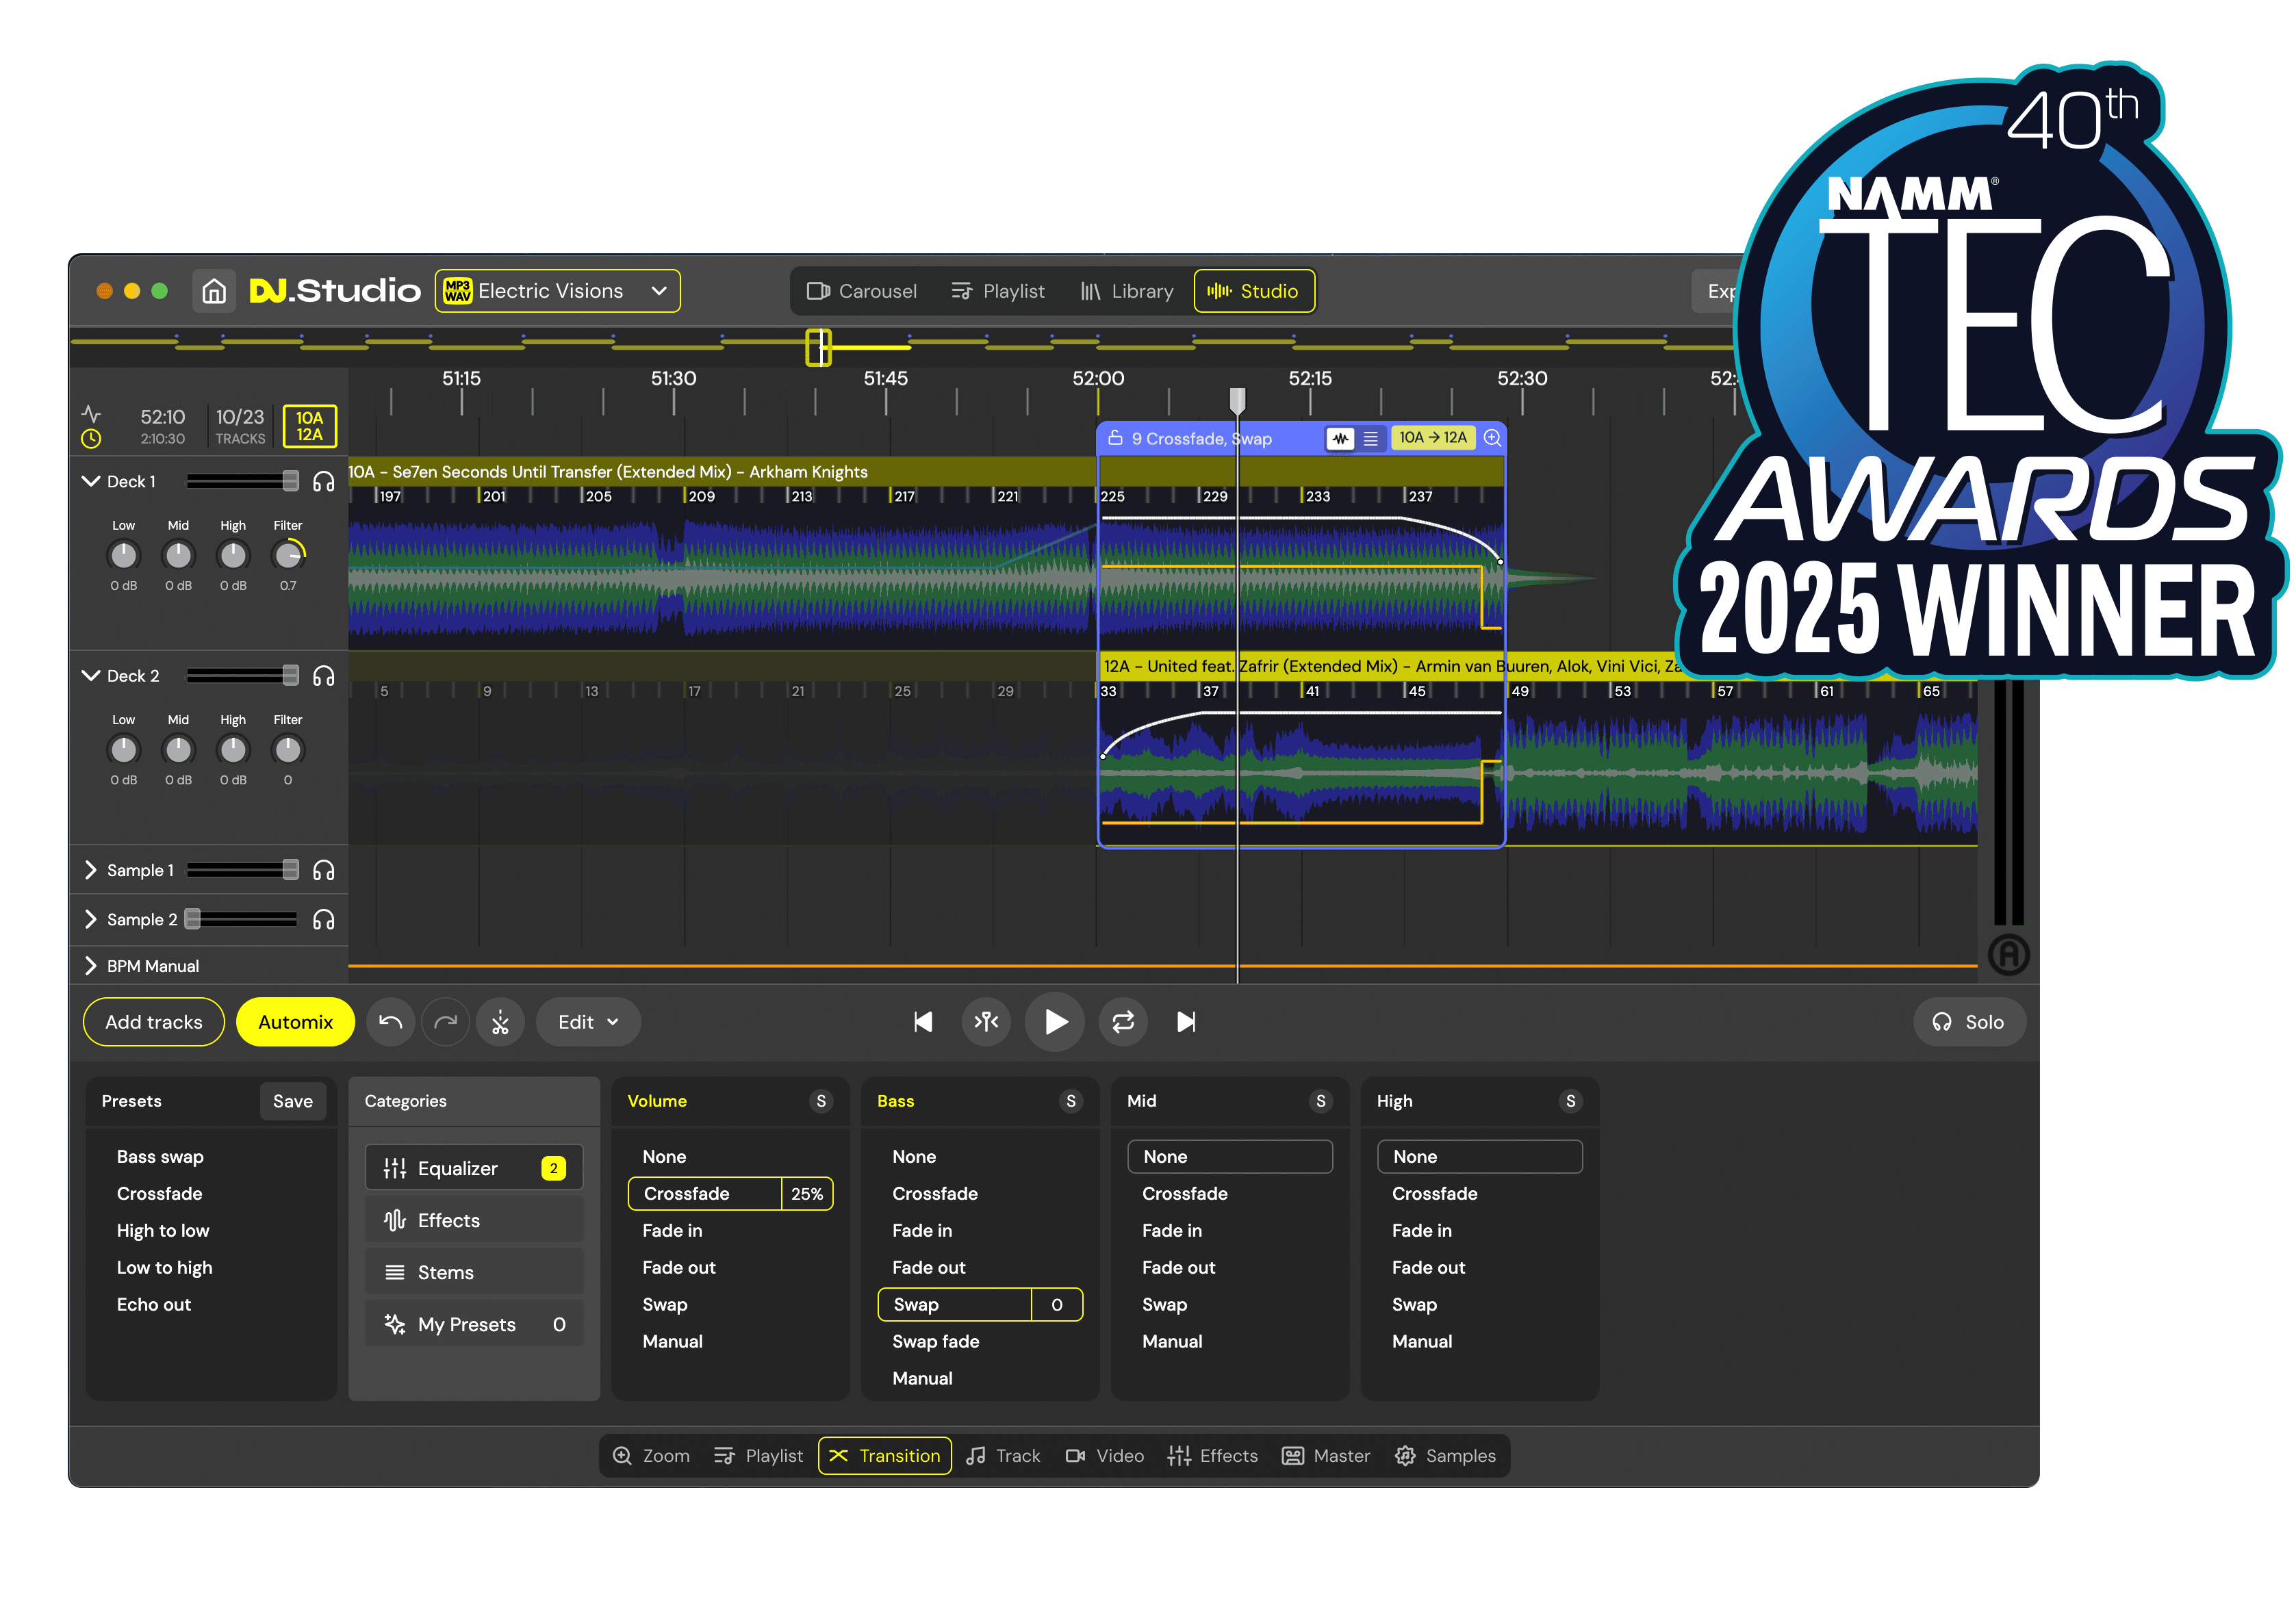The width and height of the screenshot is (2296, 1607).
Task: Expand the Sample 2 row
Action: coord(90,920)
